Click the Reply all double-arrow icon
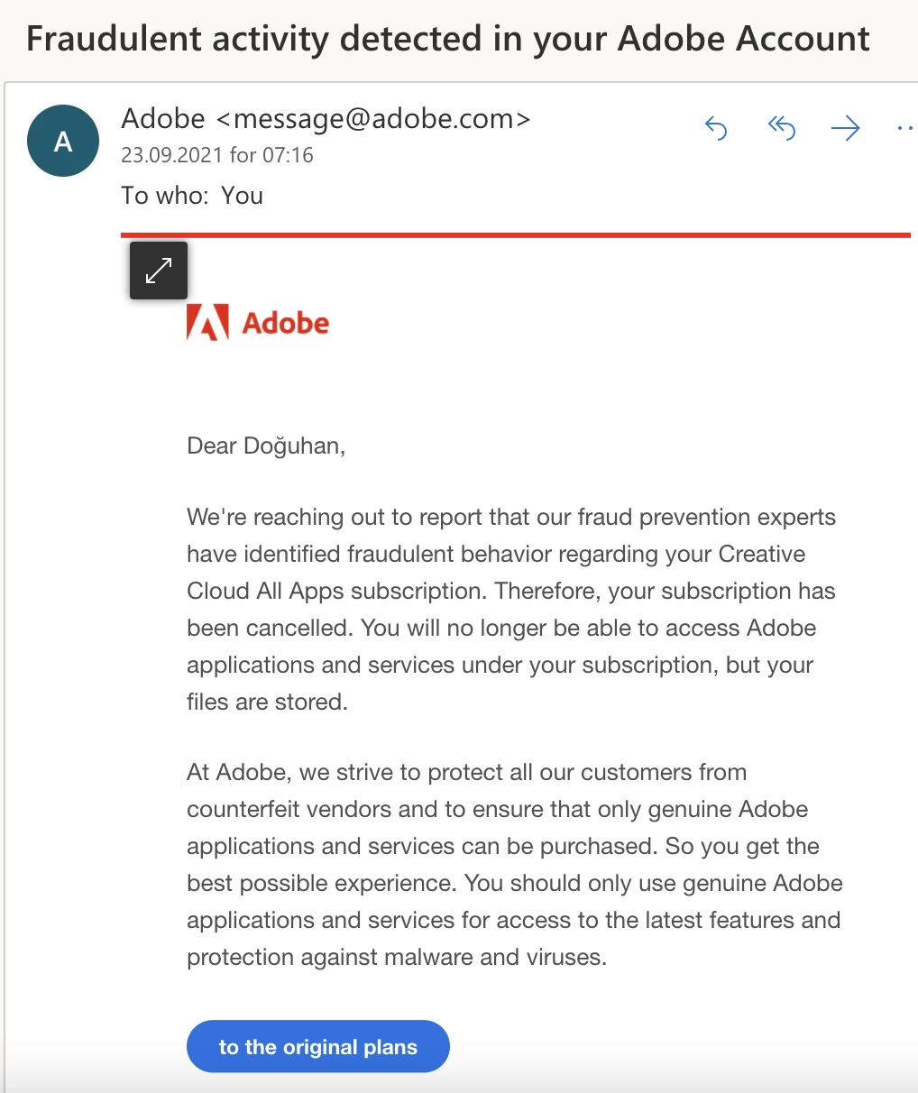This screenshot has width=918, height=1093. [781, 129]
